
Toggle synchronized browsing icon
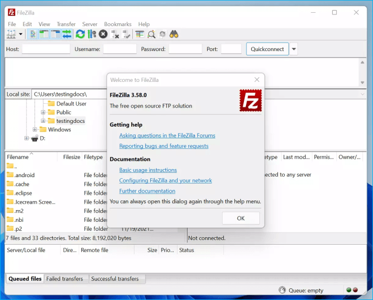click(x=163, y=34)
